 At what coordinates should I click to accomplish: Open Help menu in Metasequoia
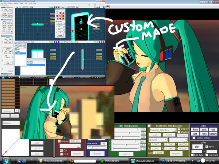click(34, 3)
